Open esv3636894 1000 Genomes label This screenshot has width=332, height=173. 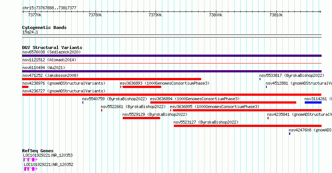tap(195, 99)
